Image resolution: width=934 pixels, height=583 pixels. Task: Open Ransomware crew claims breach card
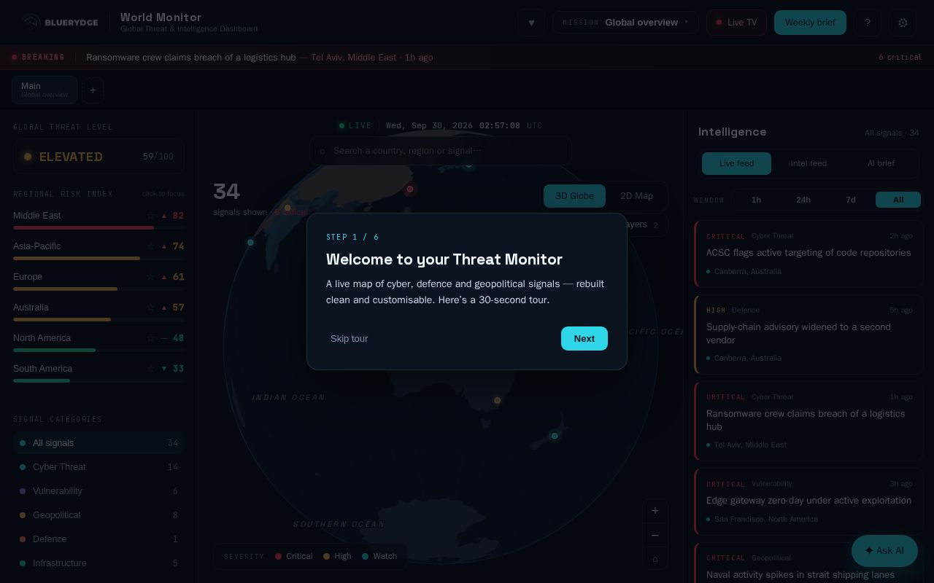[x=808, y=421]
